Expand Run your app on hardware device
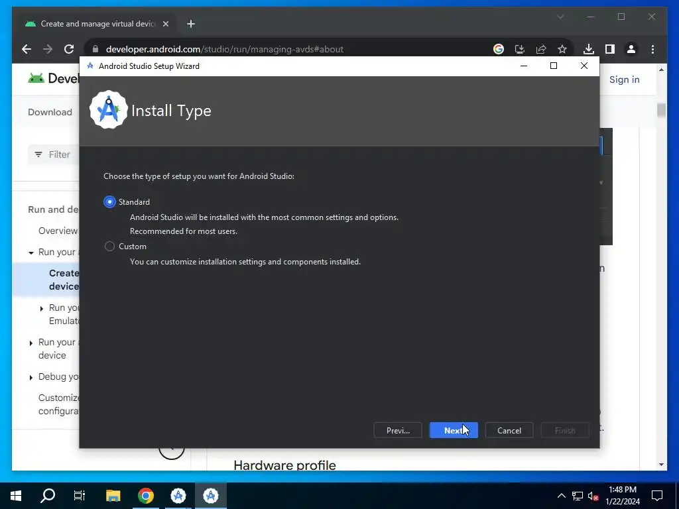 coord(31,343)
